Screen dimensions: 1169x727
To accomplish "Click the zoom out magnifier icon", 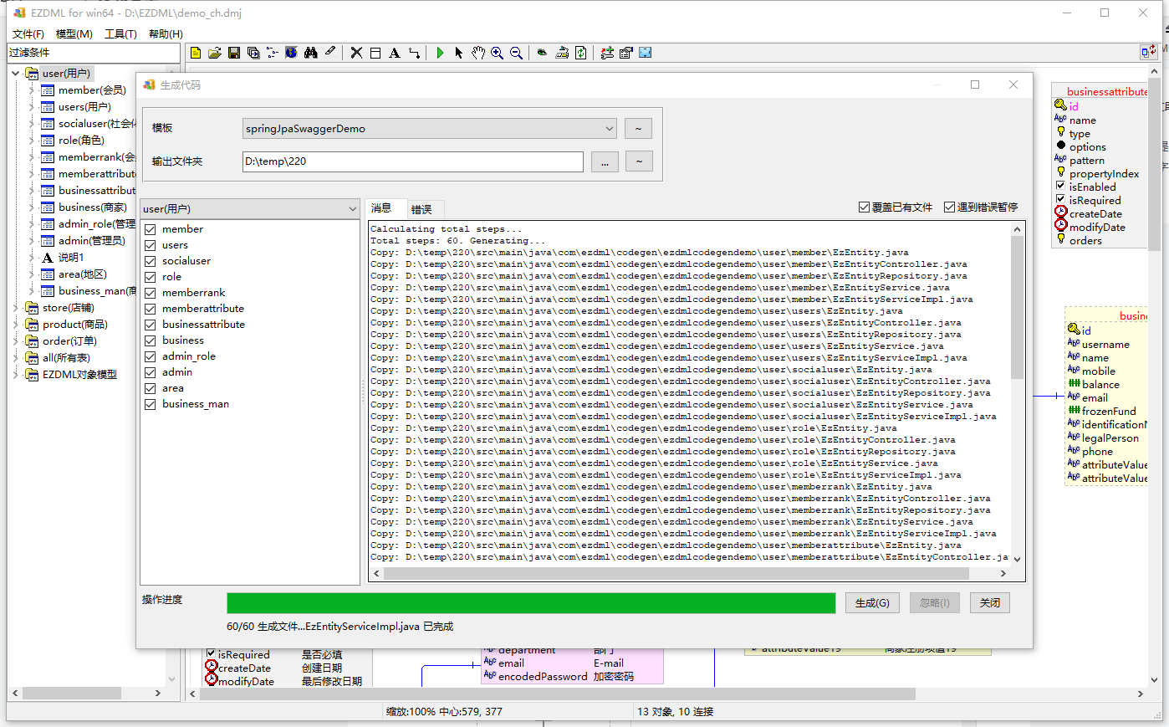I will [517, 53].
